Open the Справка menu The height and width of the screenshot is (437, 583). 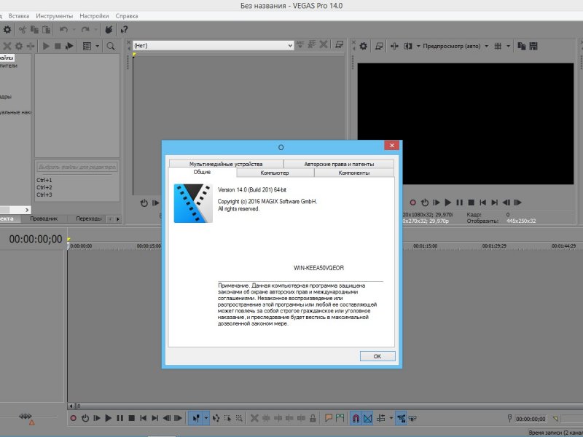coord(127,16)
